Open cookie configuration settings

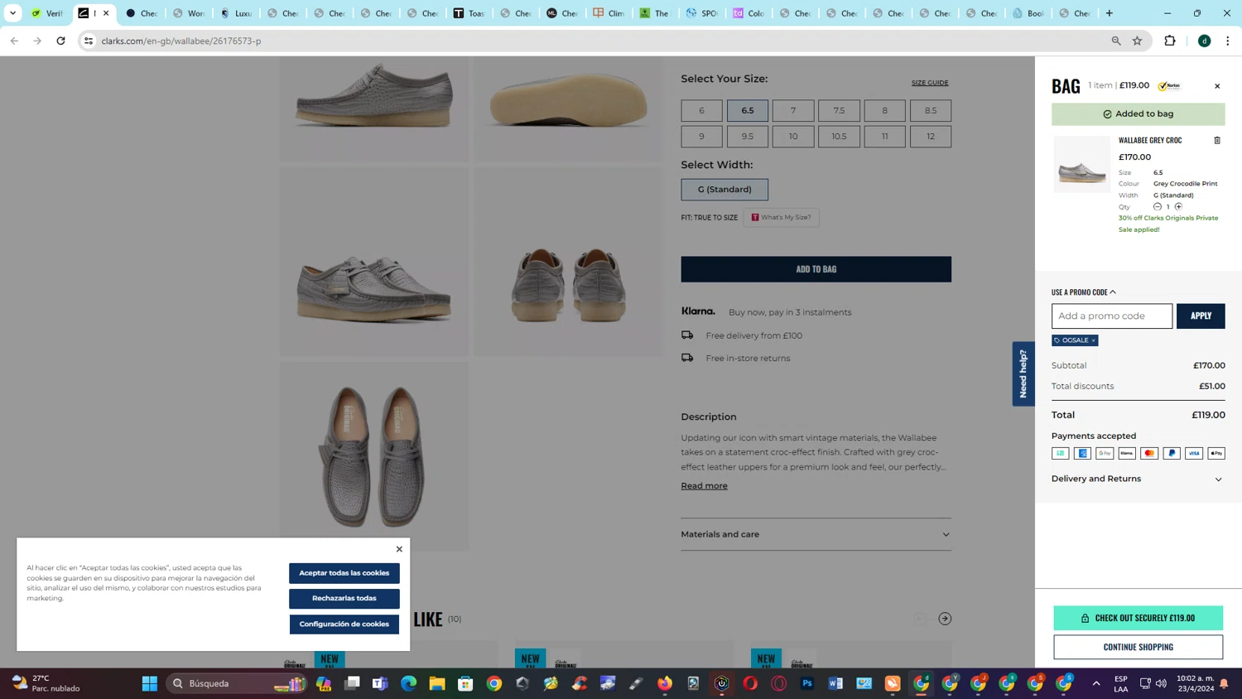point(344,624)
